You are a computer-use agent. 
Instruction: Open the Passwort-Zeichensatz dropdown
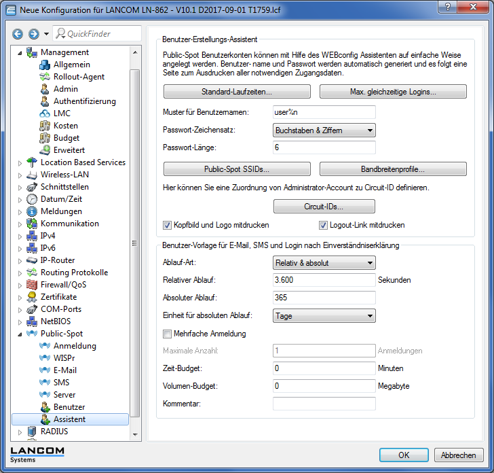(x=324, y=130)
